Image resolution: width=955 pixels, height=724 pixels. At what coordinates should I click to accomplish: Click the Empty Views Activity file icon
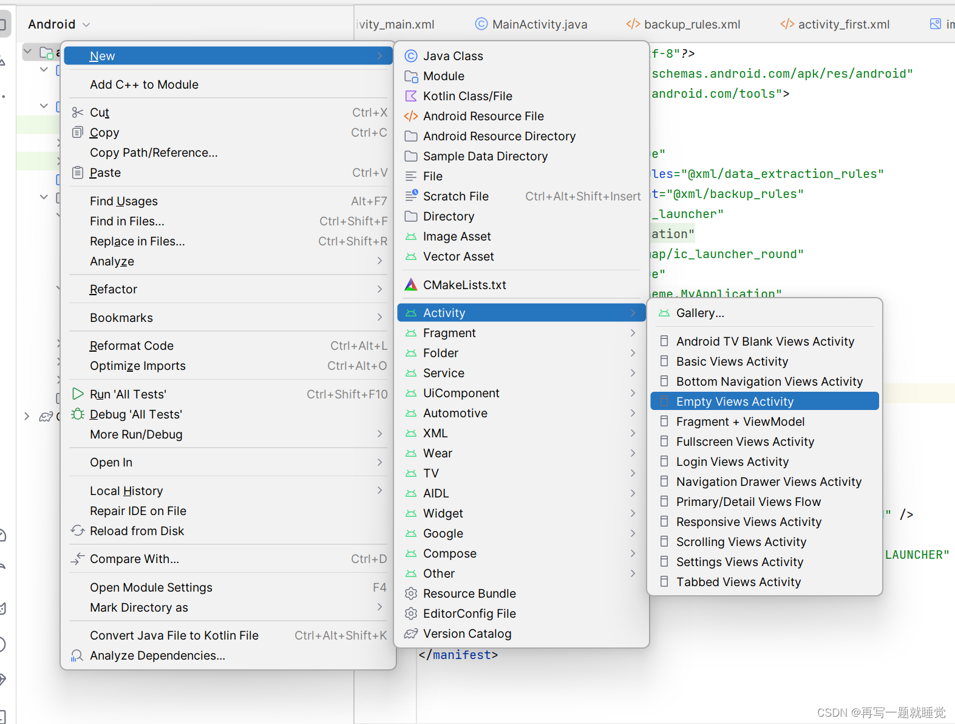pos(664,401)
